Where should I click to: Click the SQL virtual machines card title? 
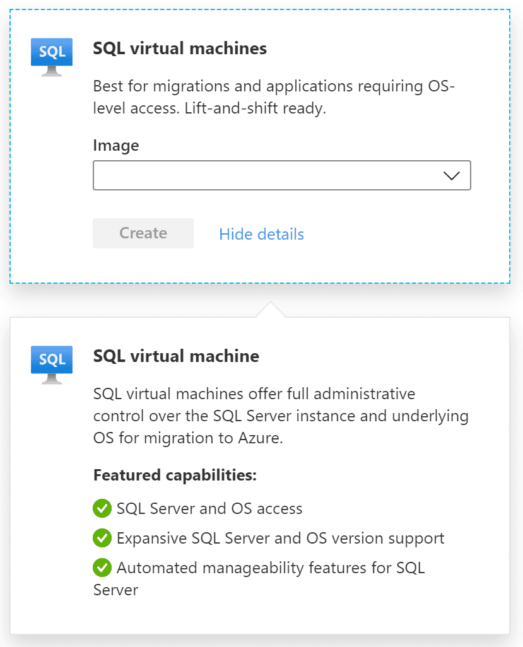[180, 49]
